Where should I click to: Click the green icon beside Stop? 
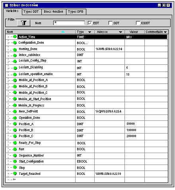click(x=15, y=167)
